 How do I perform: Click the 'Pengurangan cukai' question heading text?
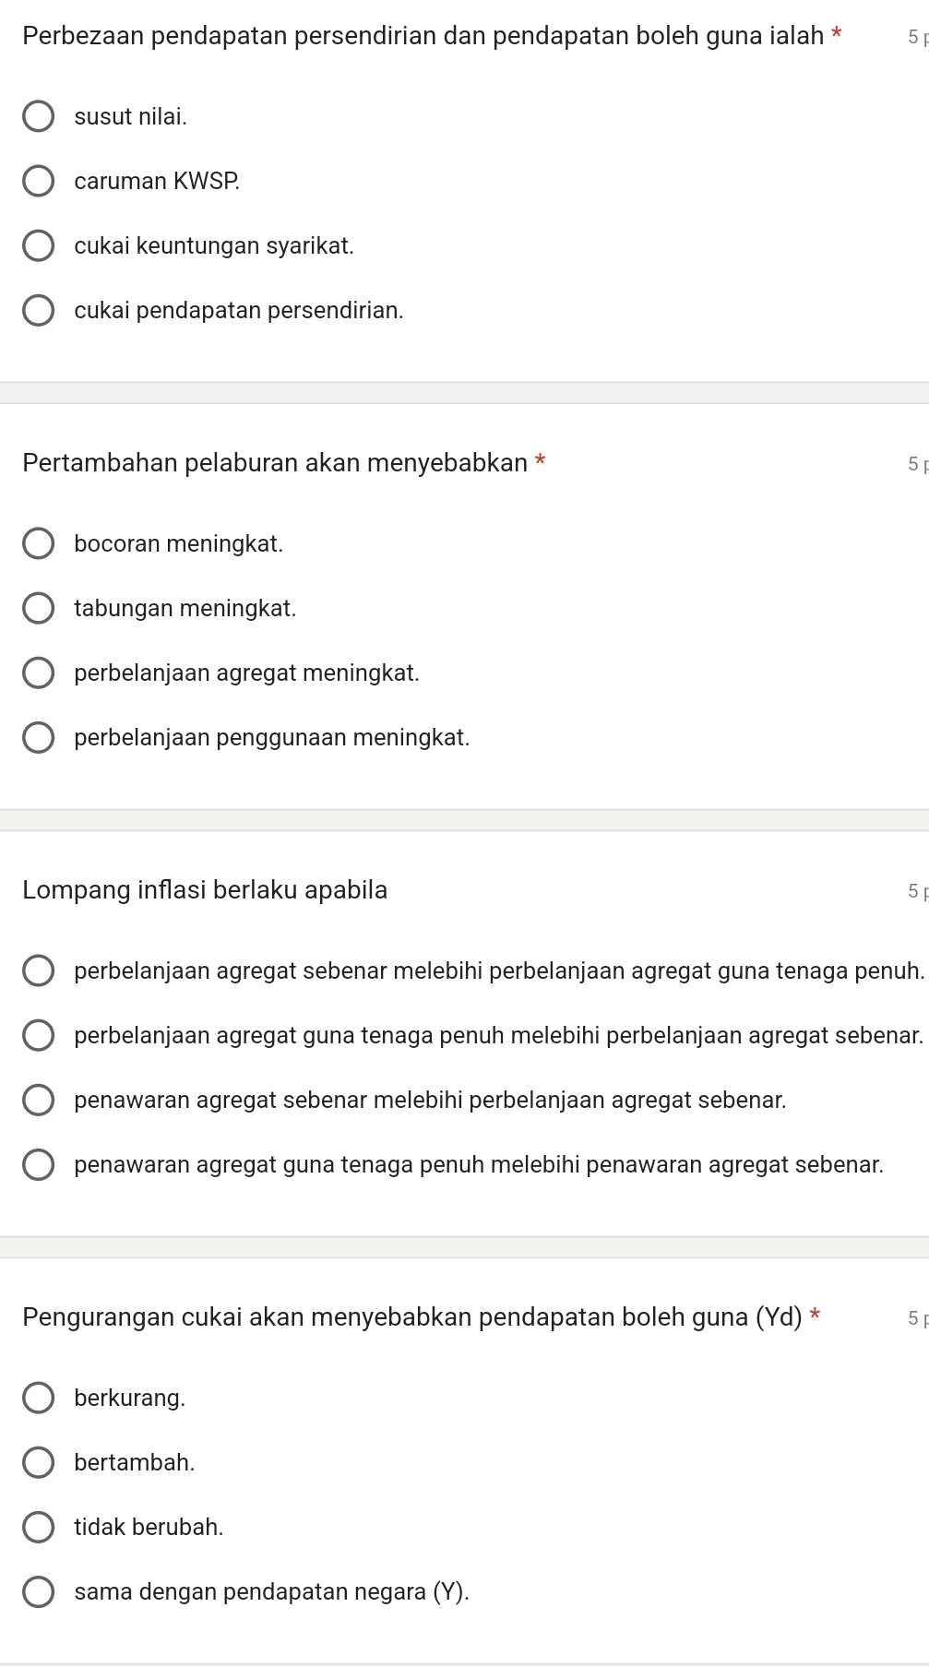point(411,1317)
